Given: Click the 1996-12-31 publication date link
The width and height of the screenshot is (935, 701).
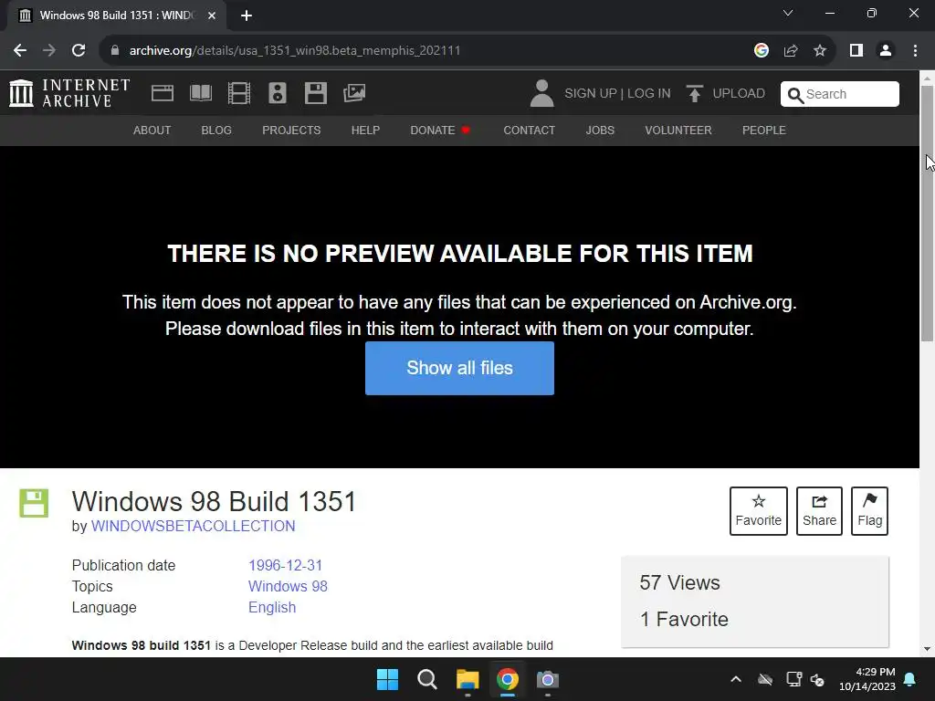Looking at the screenshot, I should [285, 565].
